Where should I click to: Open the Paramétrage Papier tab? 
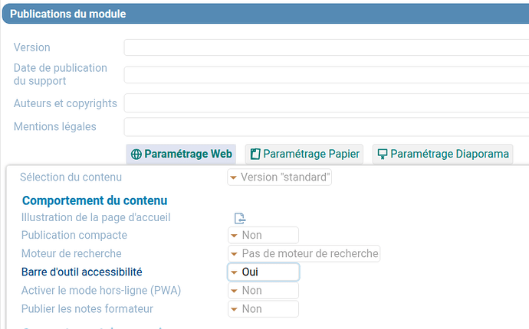tap(304, 154)
